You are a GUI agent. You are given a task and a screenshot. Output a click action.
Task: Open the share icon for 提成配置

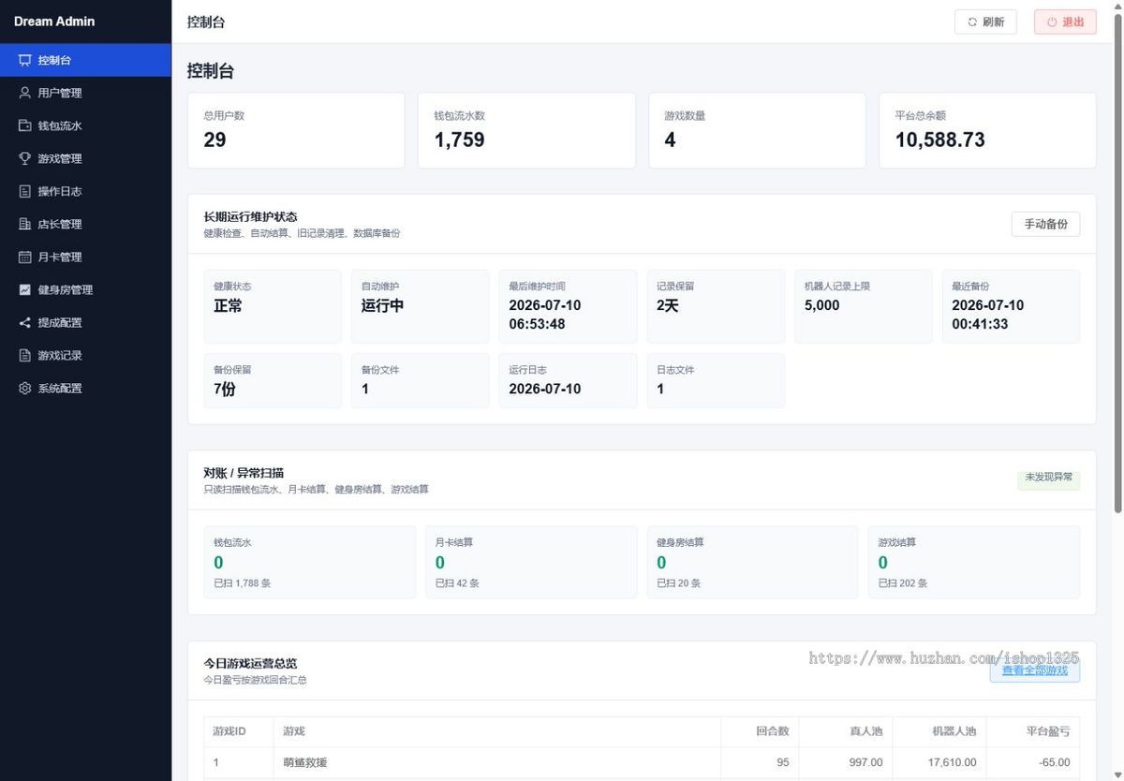point(25,322)
